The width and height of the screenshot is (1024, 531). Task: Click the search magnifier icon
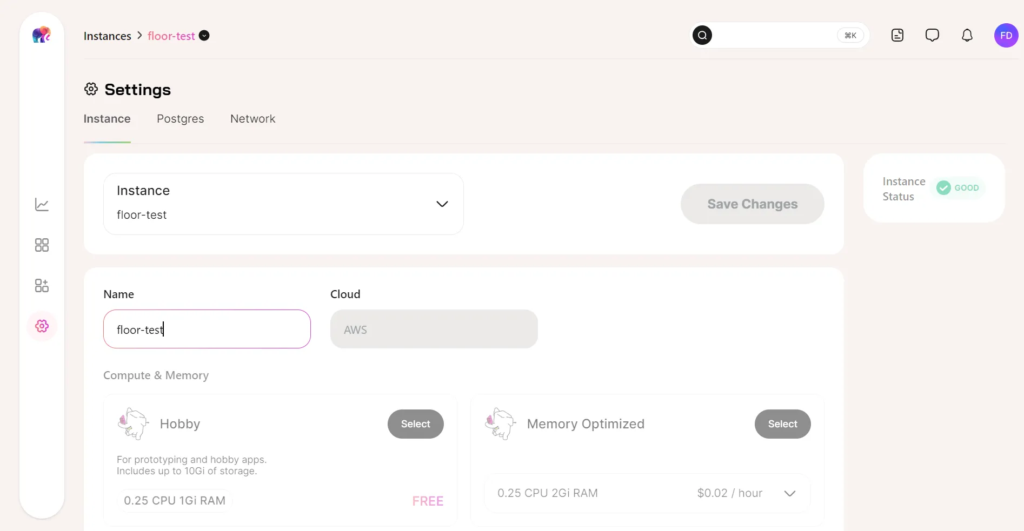click(702, 36)
